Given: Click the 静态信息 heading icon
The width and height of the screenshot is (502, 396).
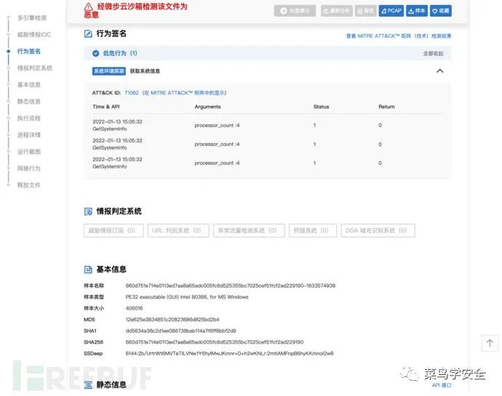Looking at the screenshot, I should pos(88,385).
